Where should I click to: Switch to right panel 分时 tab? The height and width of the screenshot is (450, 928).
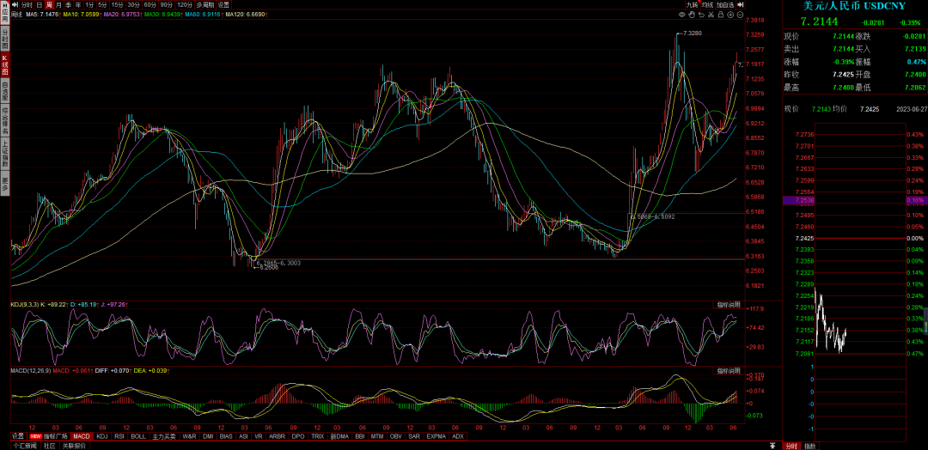791,446
